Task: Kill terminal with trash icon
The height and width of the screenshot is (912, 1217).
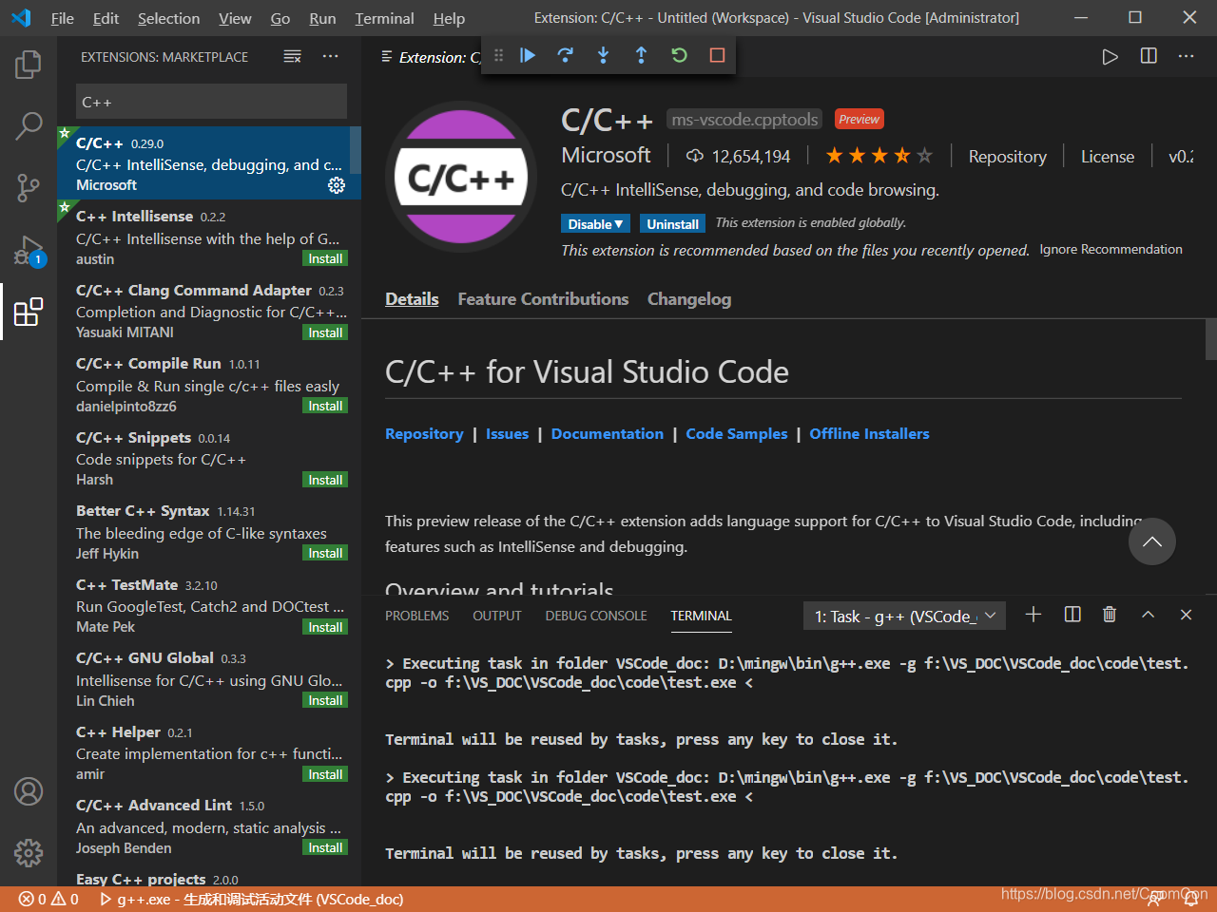Action: (x=1110, y=615)
